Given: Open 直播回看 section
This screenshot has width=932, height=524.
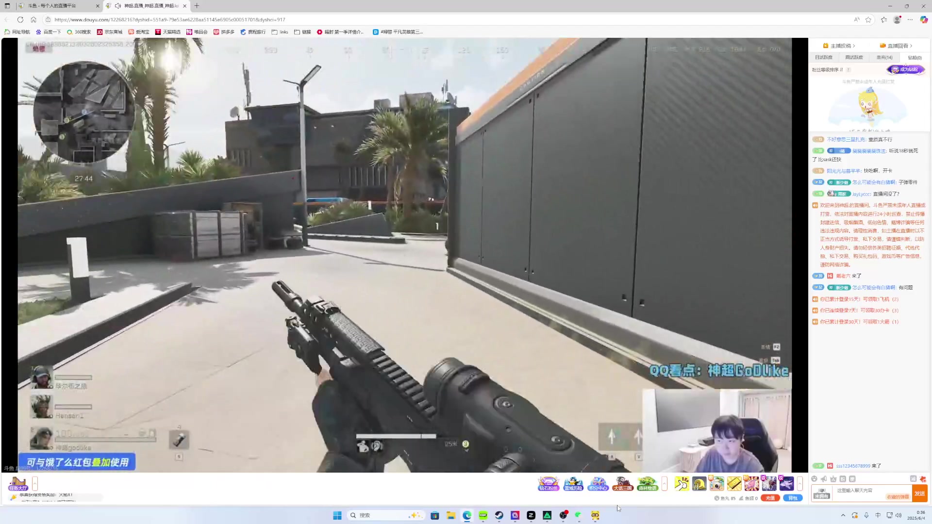Looking at the screenshot, I should pos(896,46).
